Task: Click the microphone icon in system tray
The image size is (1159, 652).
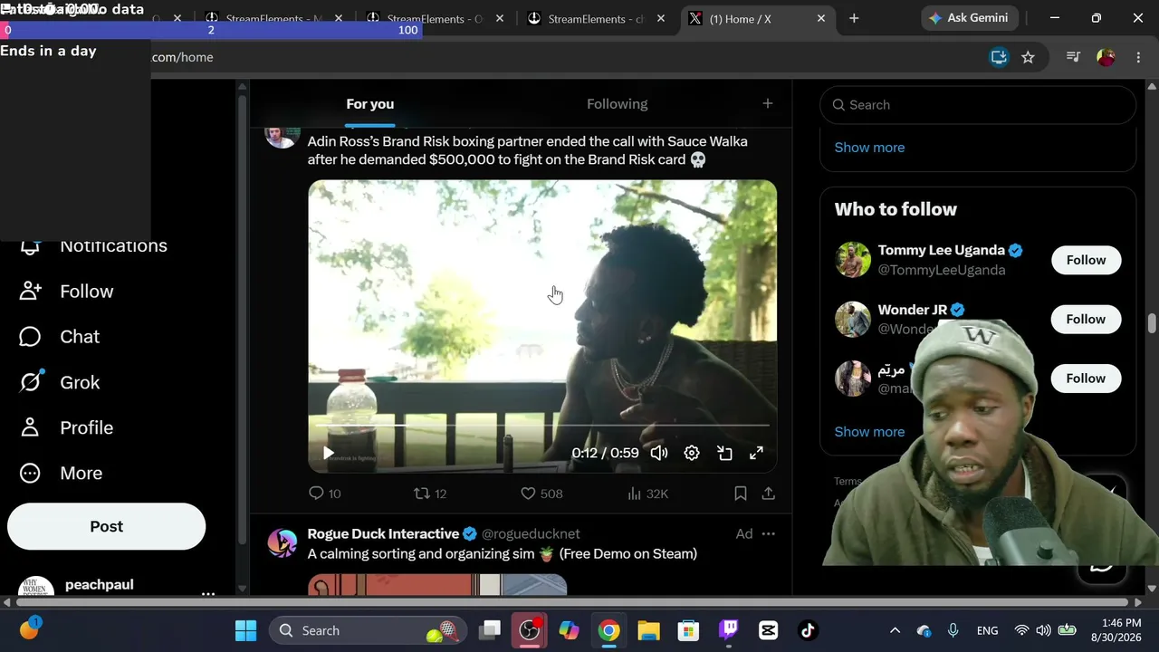Action: pyautogui.click(x=953, y=630)
